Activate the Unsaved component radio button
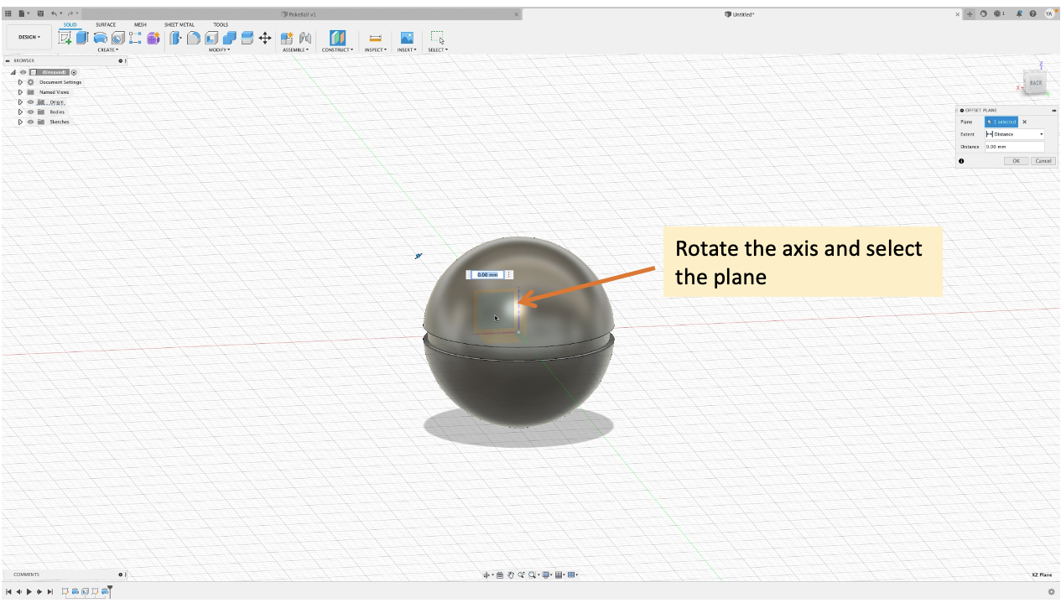1061x603 pixels. pyautogui.click(x=74, y=72)
